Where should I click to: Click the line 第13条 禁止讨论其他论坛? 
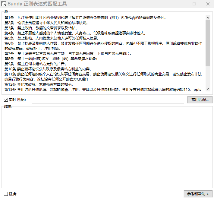point(103,90)
